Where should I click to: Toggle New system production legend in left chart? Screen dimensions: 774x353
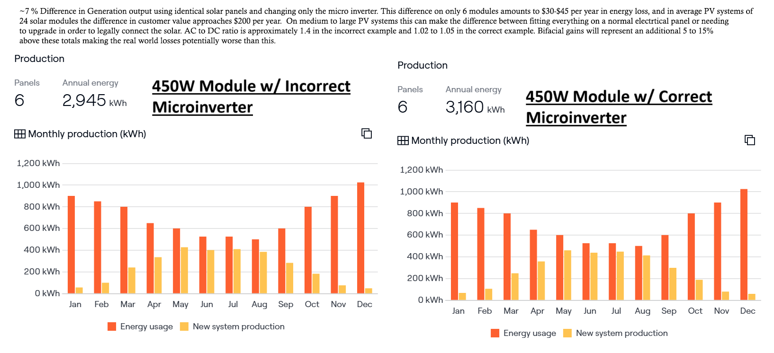point(232,327)
